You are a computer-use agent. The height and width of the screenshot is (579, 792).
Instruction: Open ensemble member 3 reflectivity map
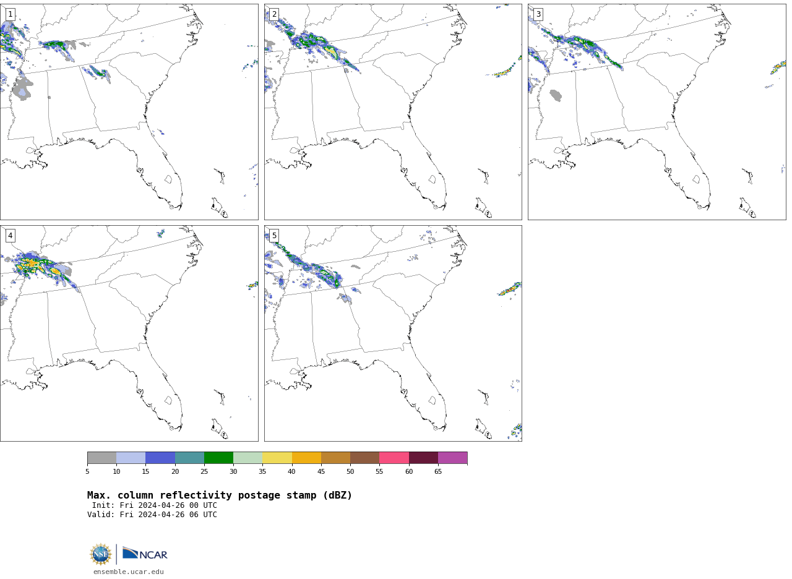tap(656, 112)
